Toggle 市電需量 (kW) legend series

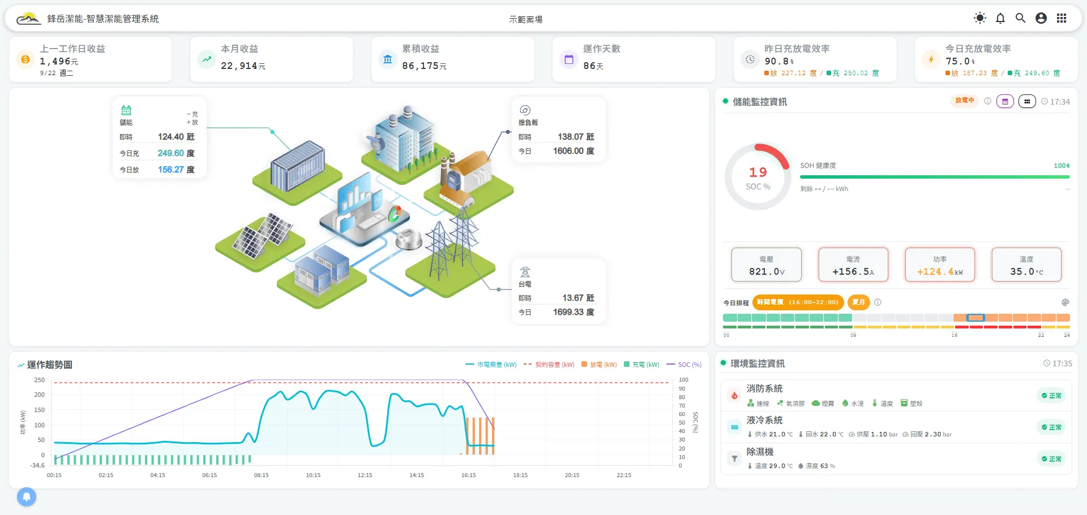tap(491, 365)
